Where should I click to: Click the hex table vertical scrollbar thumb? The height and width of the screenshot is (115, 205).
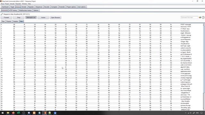[x=204, y=59]
